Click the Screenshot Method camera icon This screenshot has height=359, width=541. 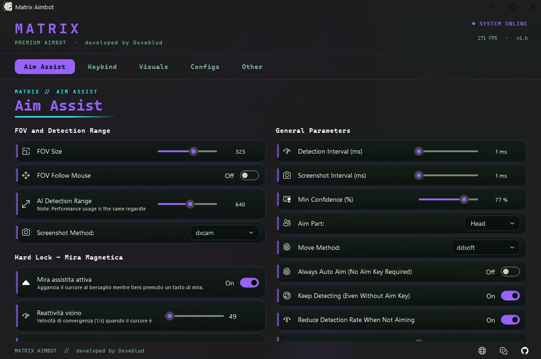[26, 232]
